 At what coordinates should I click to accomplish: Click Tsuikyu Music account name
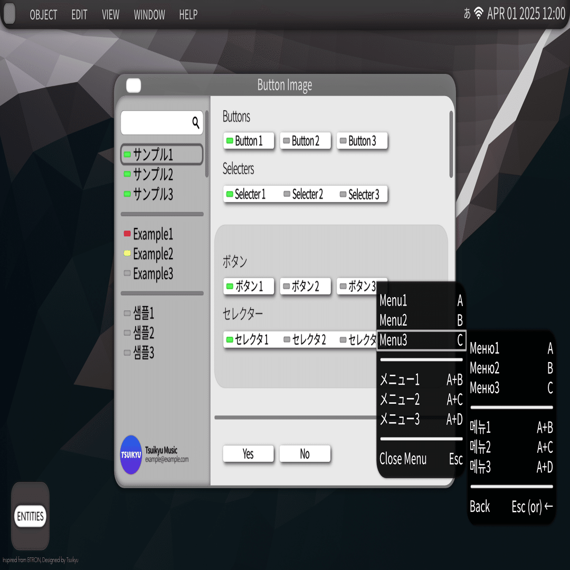click(x=161, y=450)
